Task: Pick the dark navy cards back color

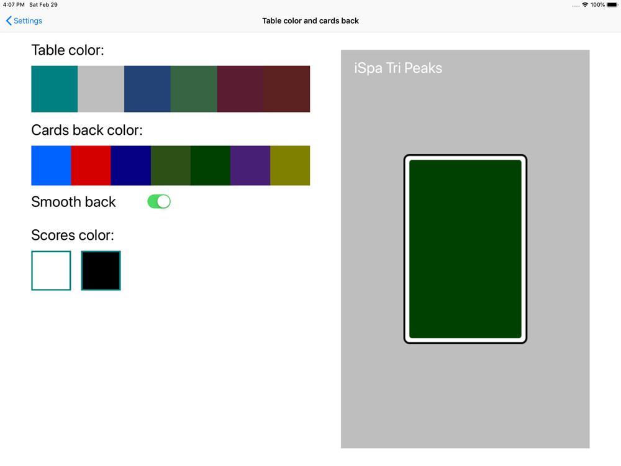Action: (130, 166)
